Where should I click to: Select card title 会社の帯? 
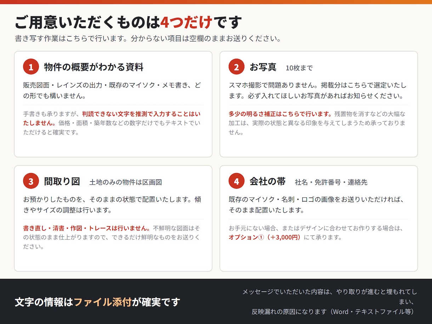pyautogui.click(x=268, y=181)
